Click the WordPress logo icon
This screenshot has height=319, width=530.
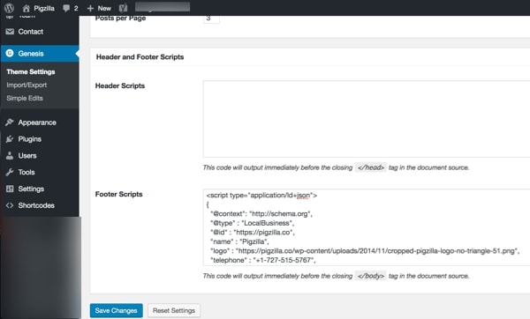coord(9,8)
